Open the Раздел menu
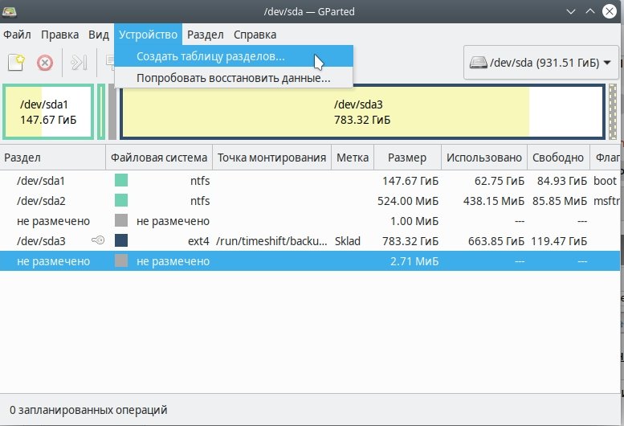Screen dimensions: 624x426 coord(206,35)
